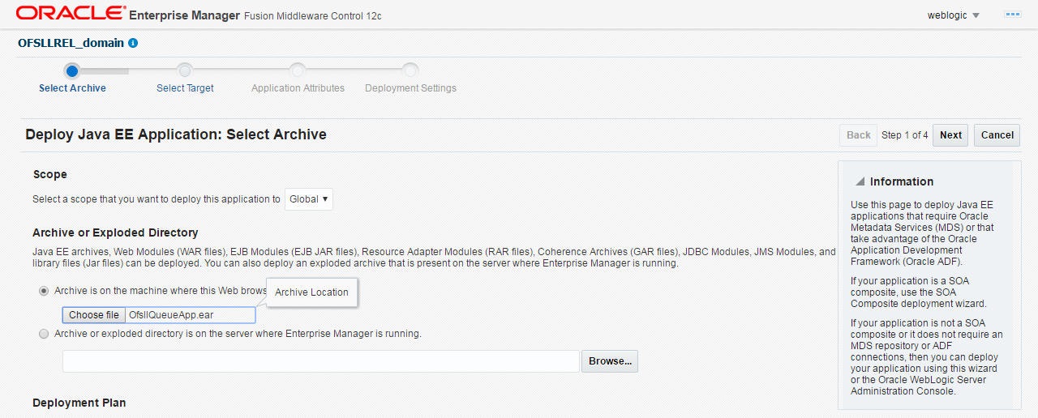
Task: Open the weblogic user dropdown
Action: coord(954,15)
